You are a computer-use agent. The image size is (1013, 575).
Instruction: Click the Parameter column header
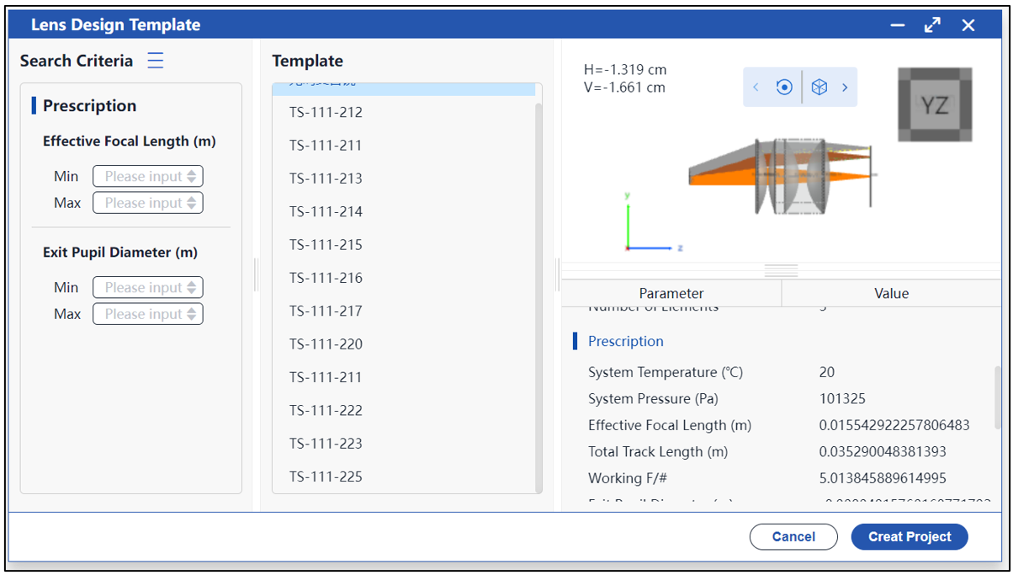click(x=671, y=293)
